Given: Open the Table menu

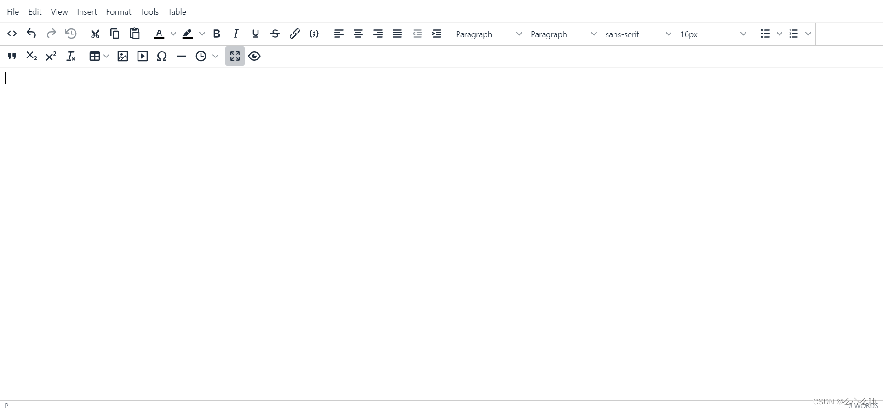Looking at the screenshot, I should pyautogui.click(x=177, y=12).
